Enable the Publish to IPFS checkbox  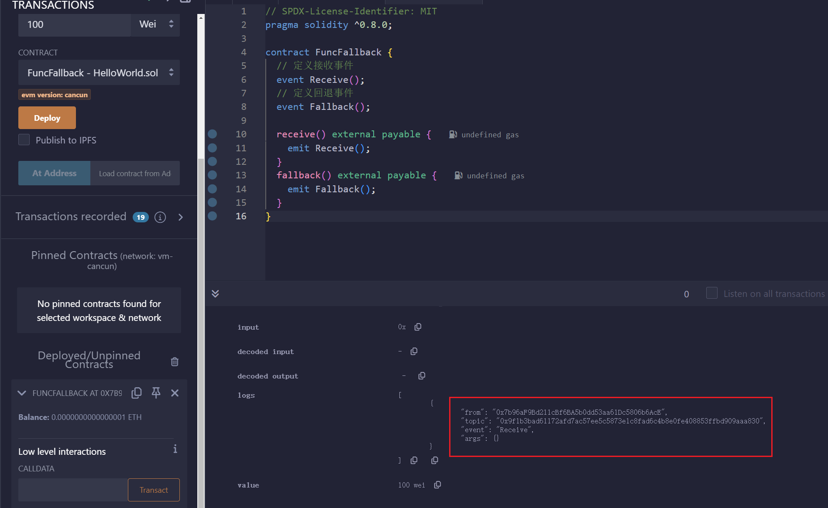(x=24, y=140)
